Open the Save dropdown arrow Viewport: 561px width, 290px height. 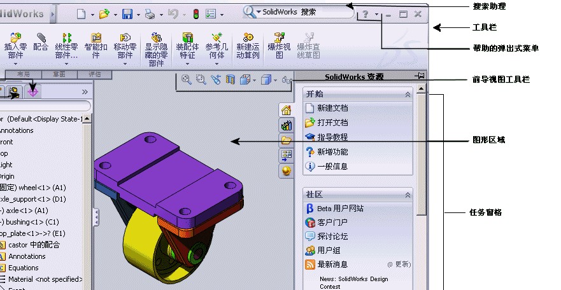(138, 15)
